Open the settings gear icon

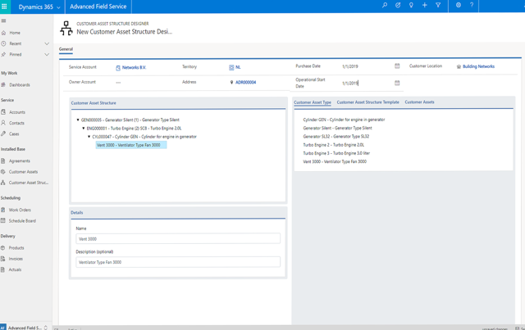point(459,6)
